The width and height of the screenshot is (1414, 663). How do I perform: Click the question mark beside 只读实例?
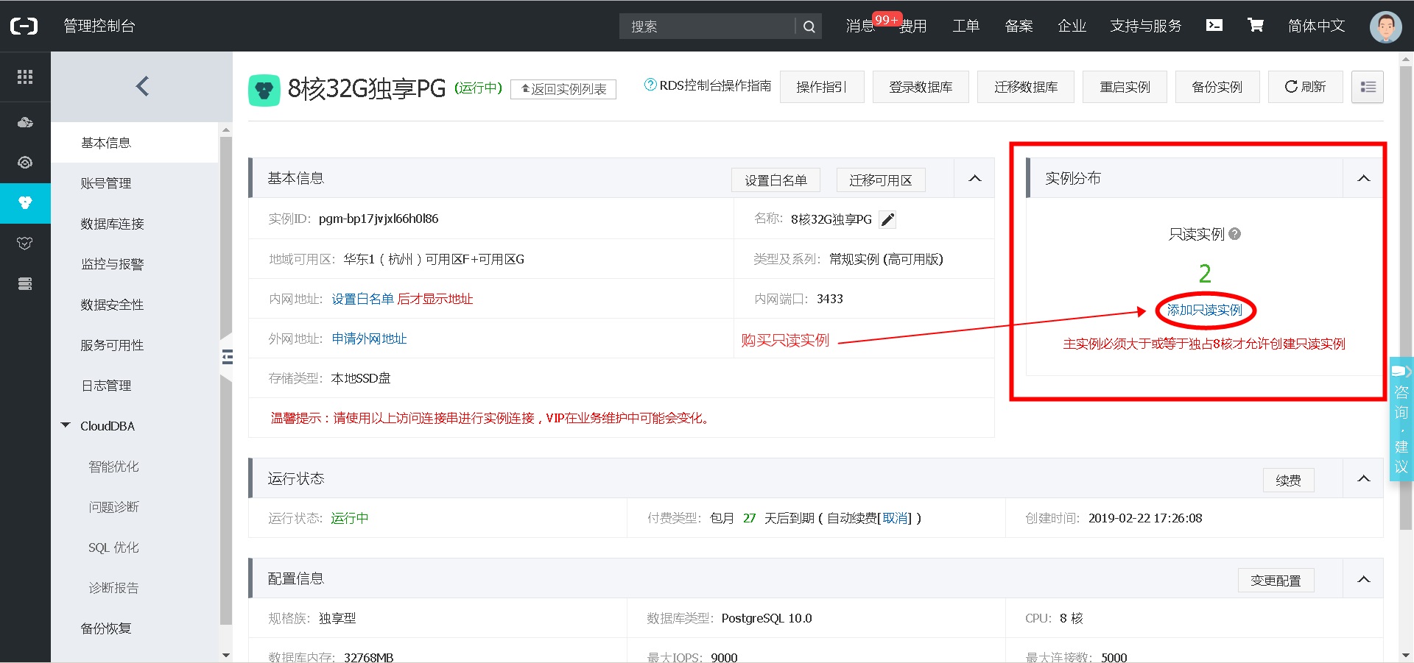pos(1235,234)
